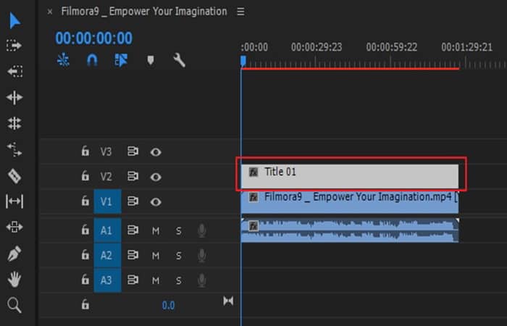Screen dimensions: 507x326
Task: Select the Zoom tool magnifier
Action: tap(14, 305)
